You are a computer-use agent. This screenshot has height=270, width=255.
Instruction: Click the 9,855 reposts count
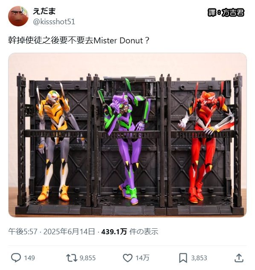(x=87, y=258)
